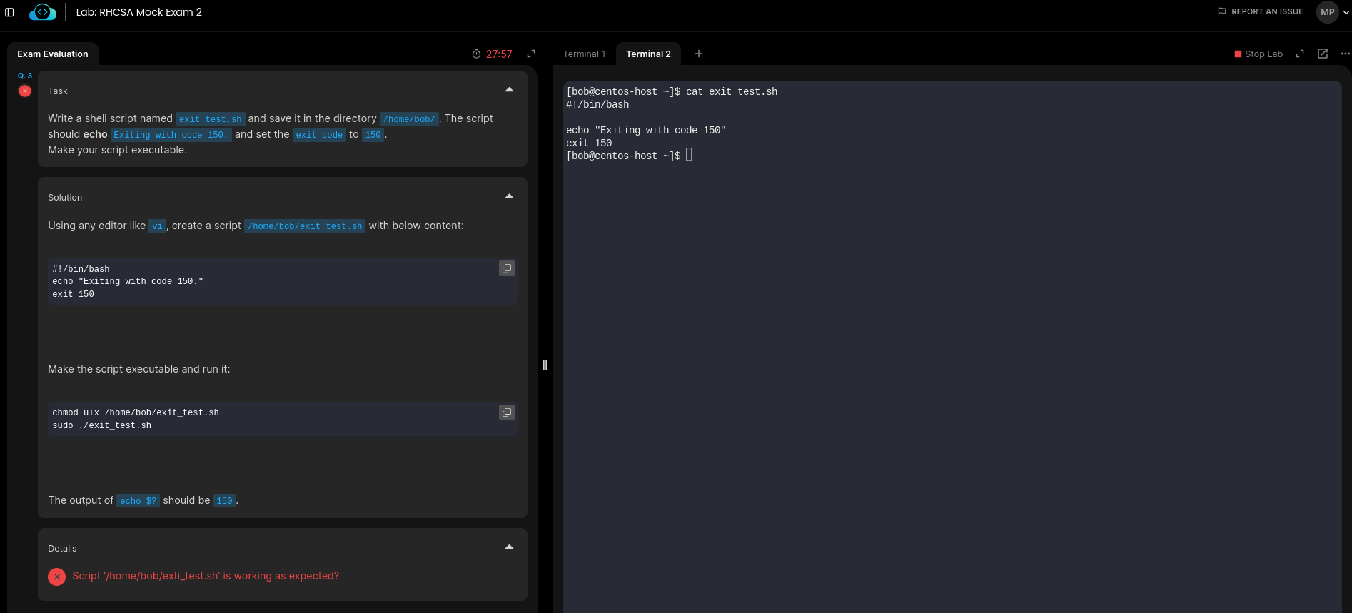The height and width of the screenshot is (613, 1352).
Task: Open the terminal more options menu
Action: click(1346, 54)
